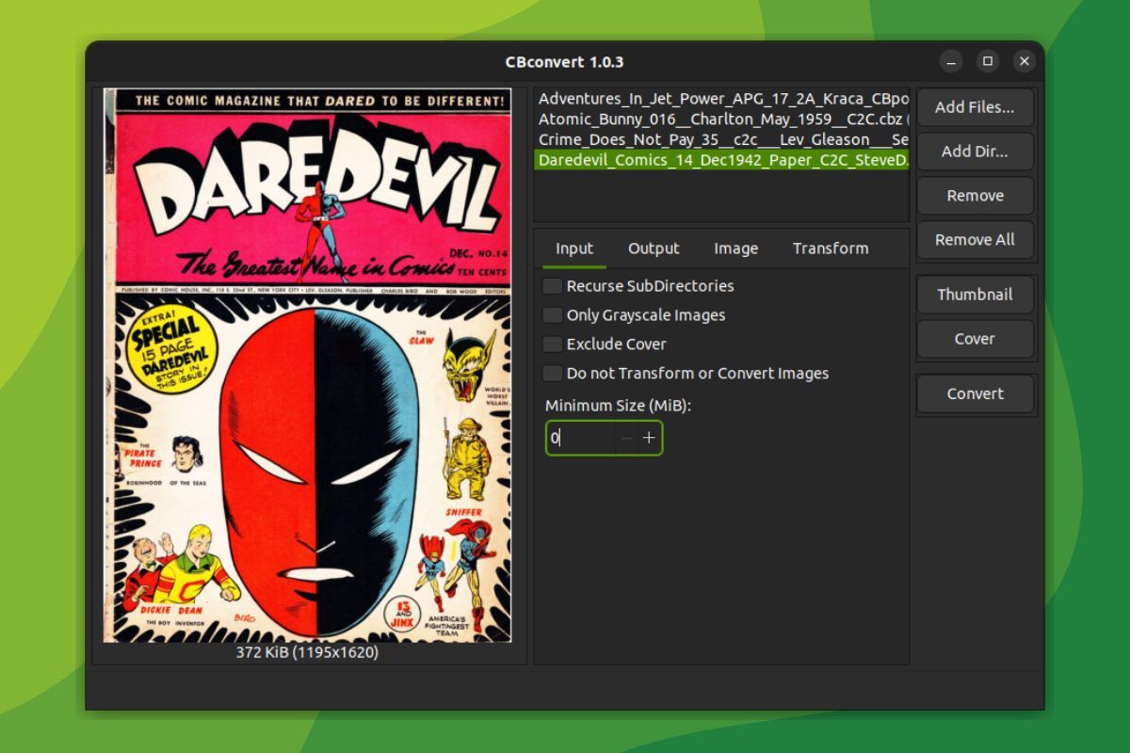Enable Recurse SubDirectories
Screen dimensions: 1130x753
click(552, 285)
